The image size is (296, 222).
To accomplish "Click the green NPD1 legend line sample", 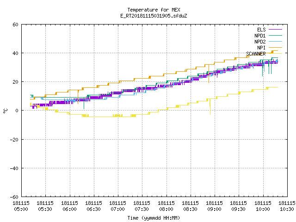I will pyautogui.click(x=275, y=35).
